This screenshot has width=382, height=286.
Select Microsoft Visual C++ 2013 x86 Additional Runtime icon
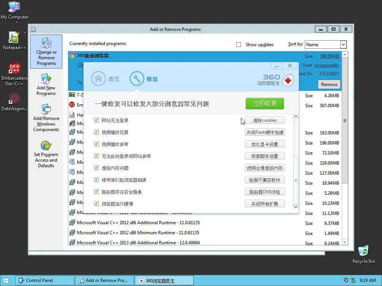72,242
